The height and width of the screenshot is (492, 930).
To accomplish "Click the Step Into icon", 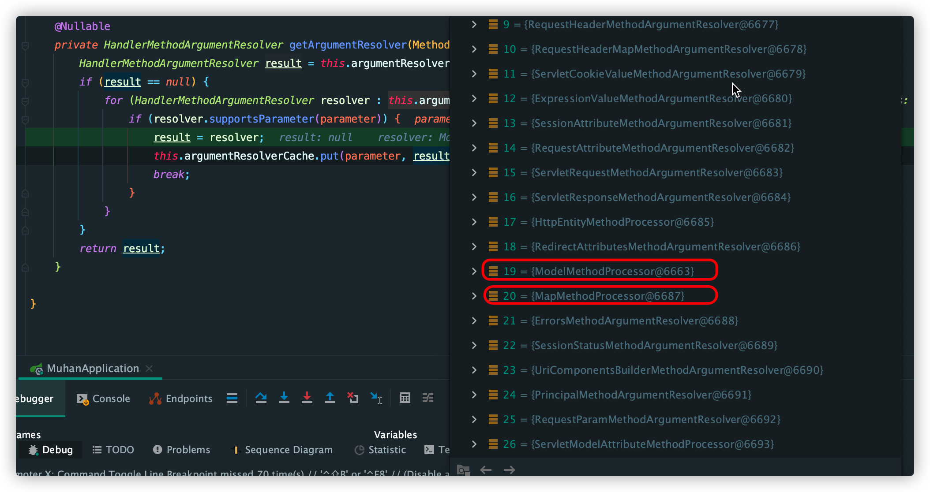I will [284, 398].
